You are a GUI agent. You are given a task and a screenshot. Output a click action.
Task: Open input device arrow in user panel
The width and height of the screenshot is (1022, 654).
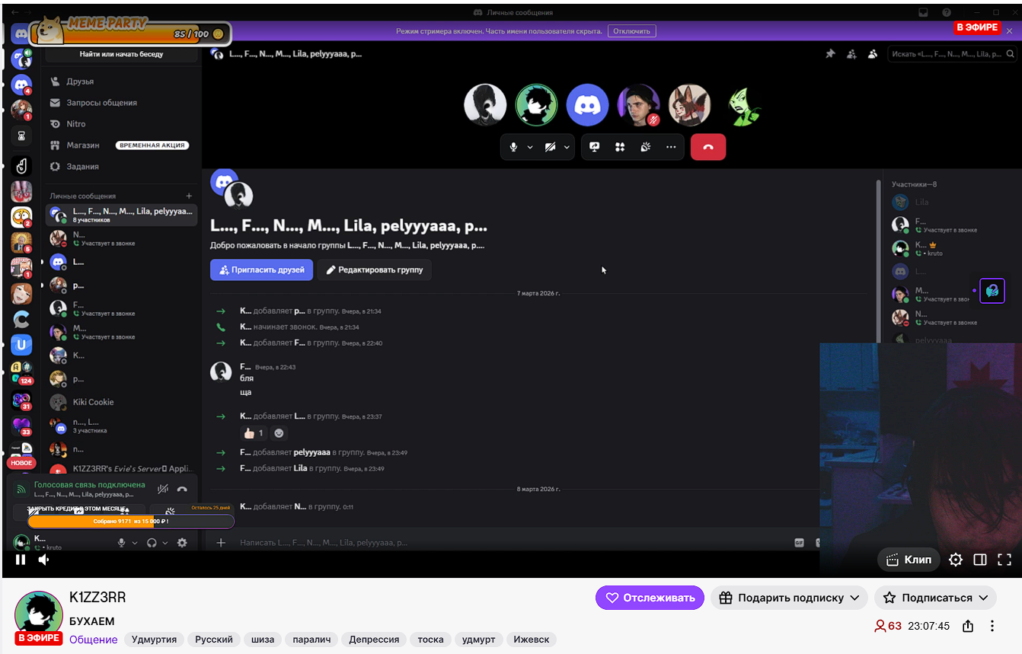click(x=135, y=543)
